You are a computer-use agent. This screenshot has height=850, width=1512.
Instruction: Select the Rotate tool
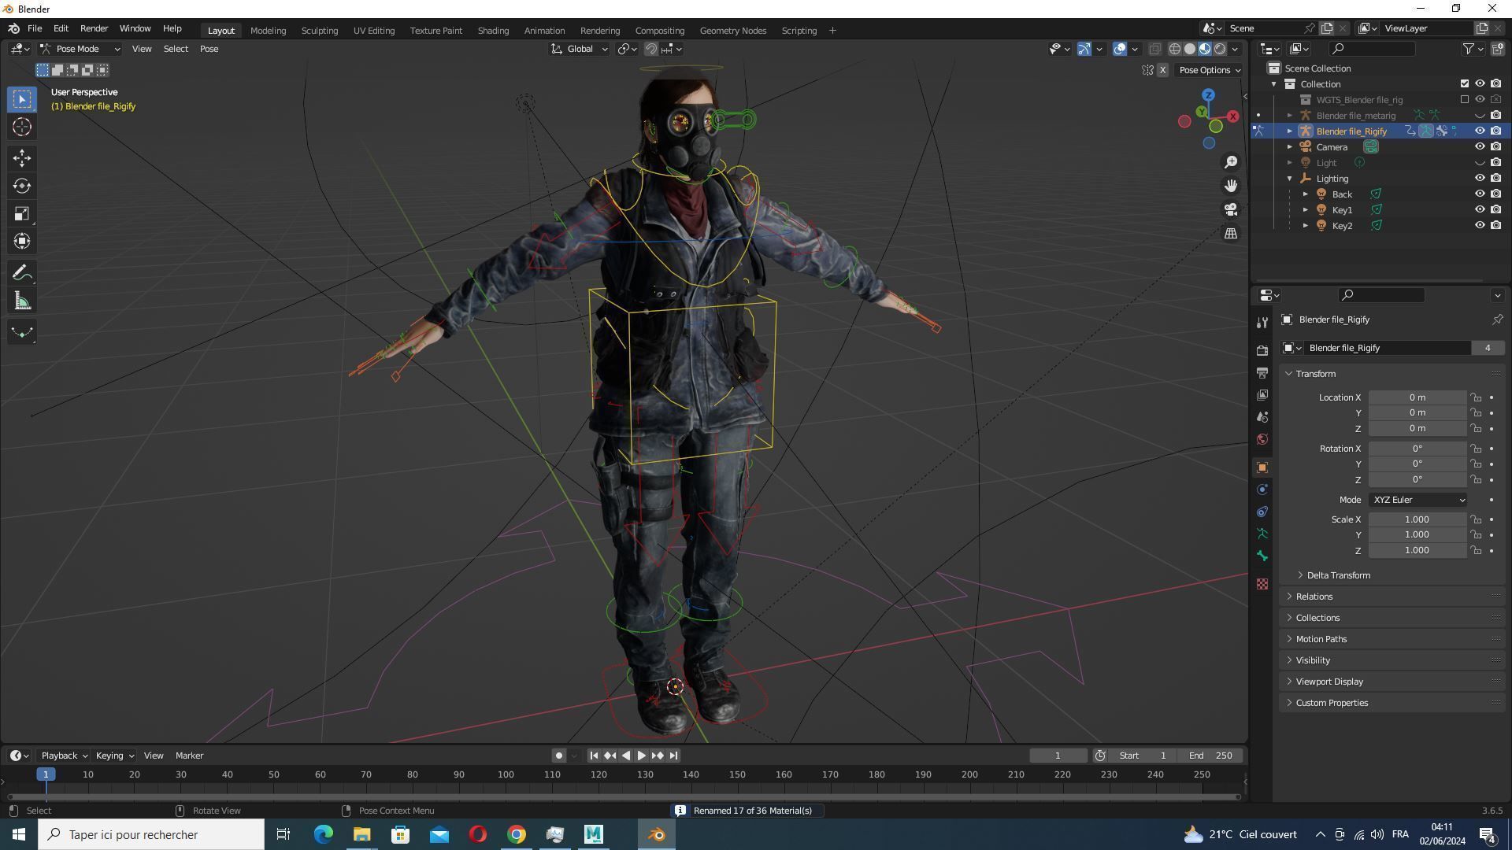coord(22,187)
